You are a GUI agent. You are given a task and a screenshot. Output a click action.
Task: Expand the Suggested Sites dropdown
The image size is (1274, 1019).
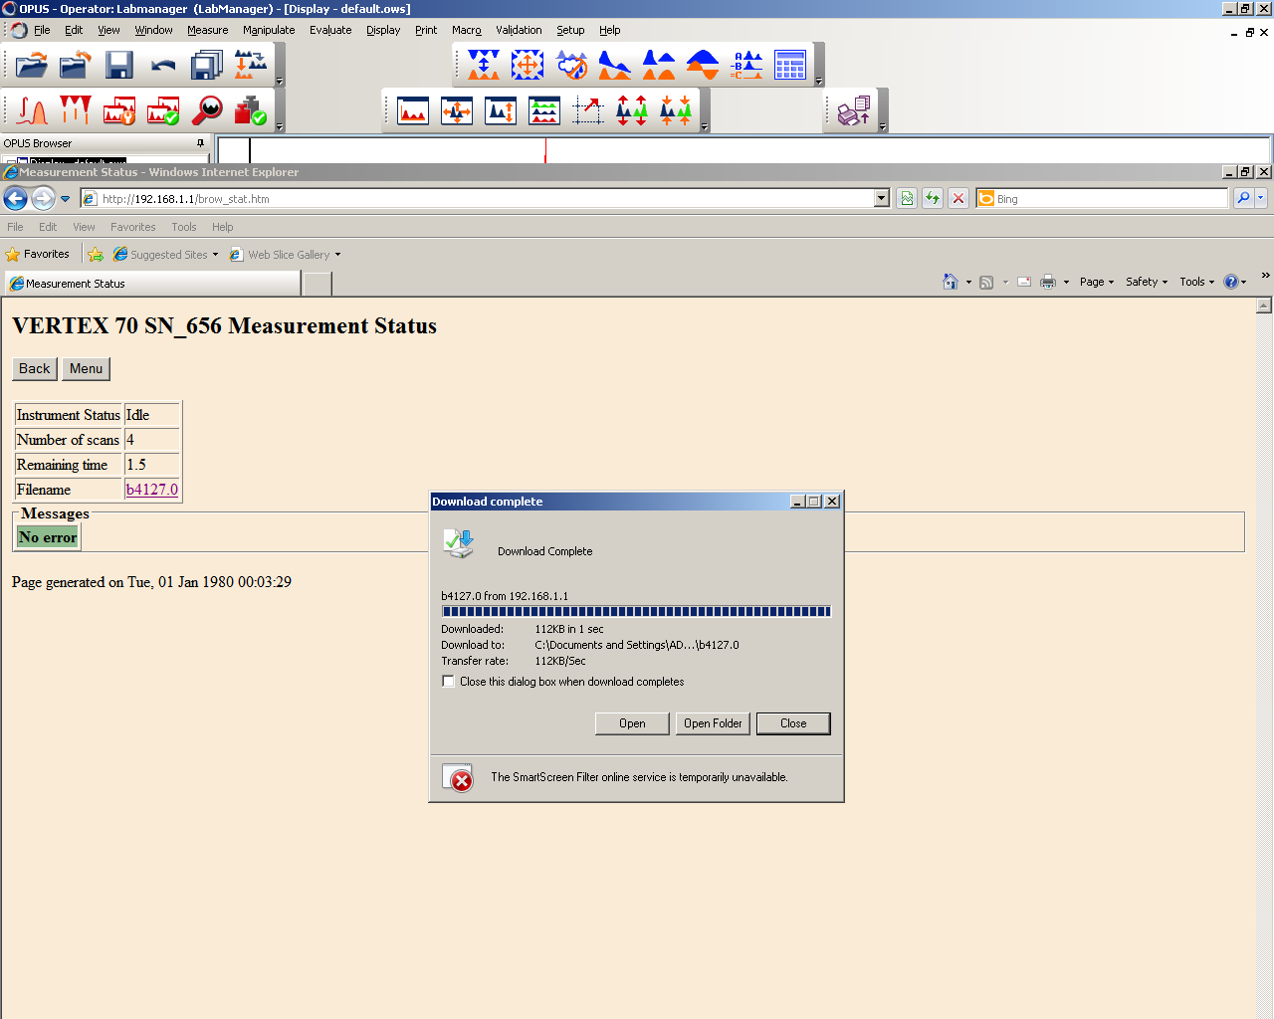coord(215,255)
